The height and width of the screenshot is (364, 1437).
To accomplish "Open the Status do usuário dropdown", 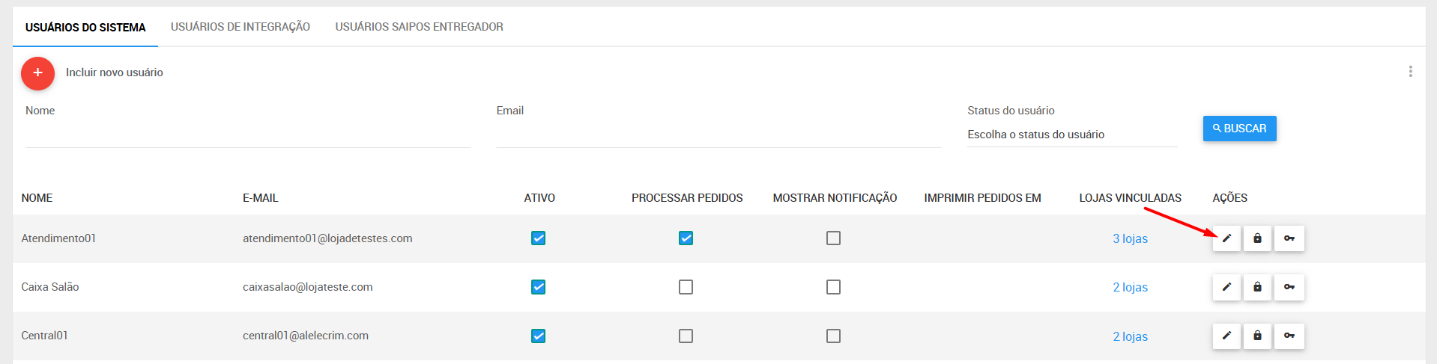I will pos(1072,135).
